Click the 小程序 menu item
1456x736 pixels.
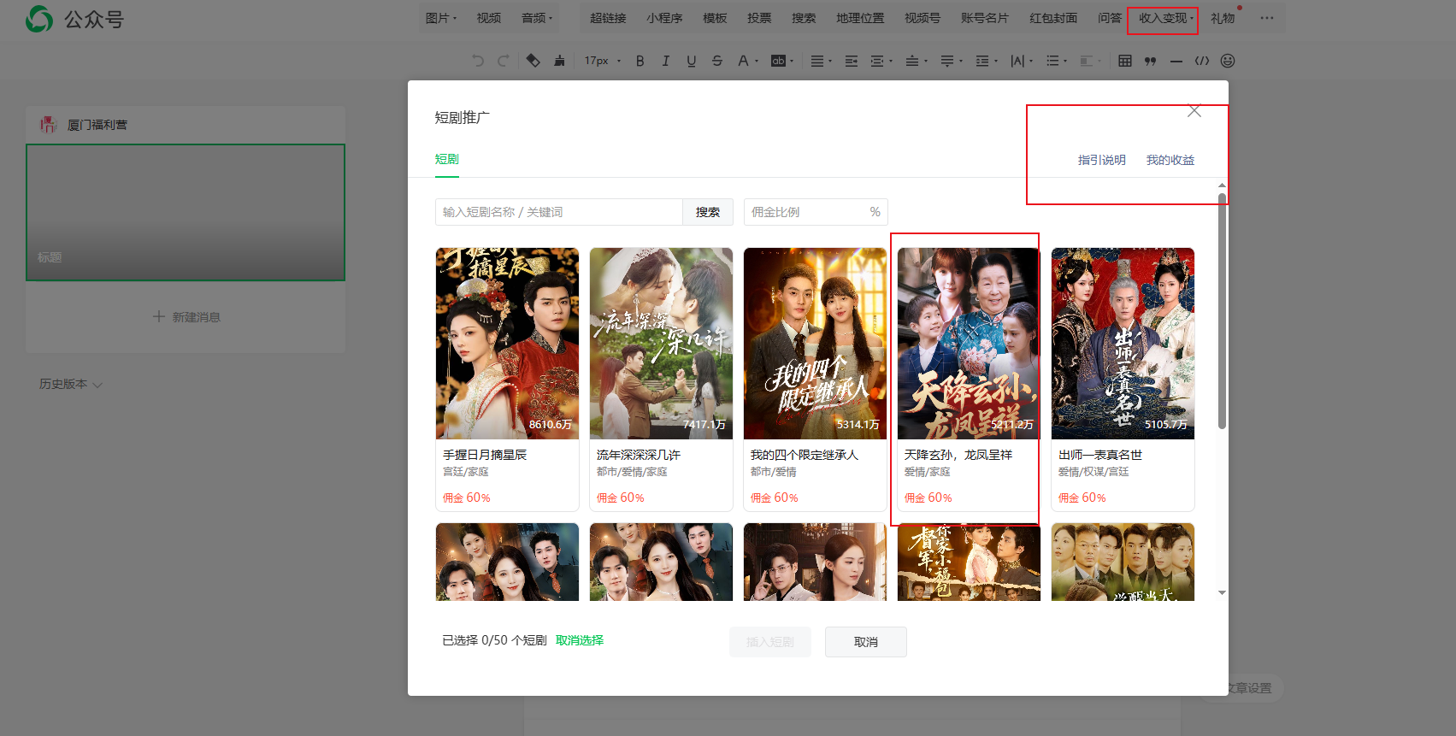pos(664,18)
